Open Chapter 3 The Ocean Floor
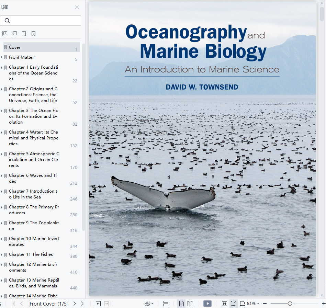The image size is (326, 308). (x=33, y=116)
